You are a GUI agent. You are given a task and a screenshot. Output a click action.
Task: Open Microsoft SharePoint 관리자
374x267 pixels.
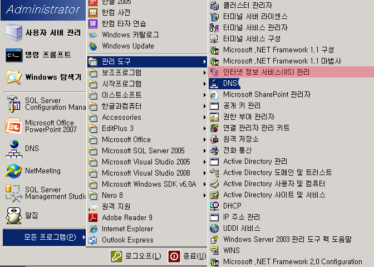pyautogui.click(x=291, y=95)
